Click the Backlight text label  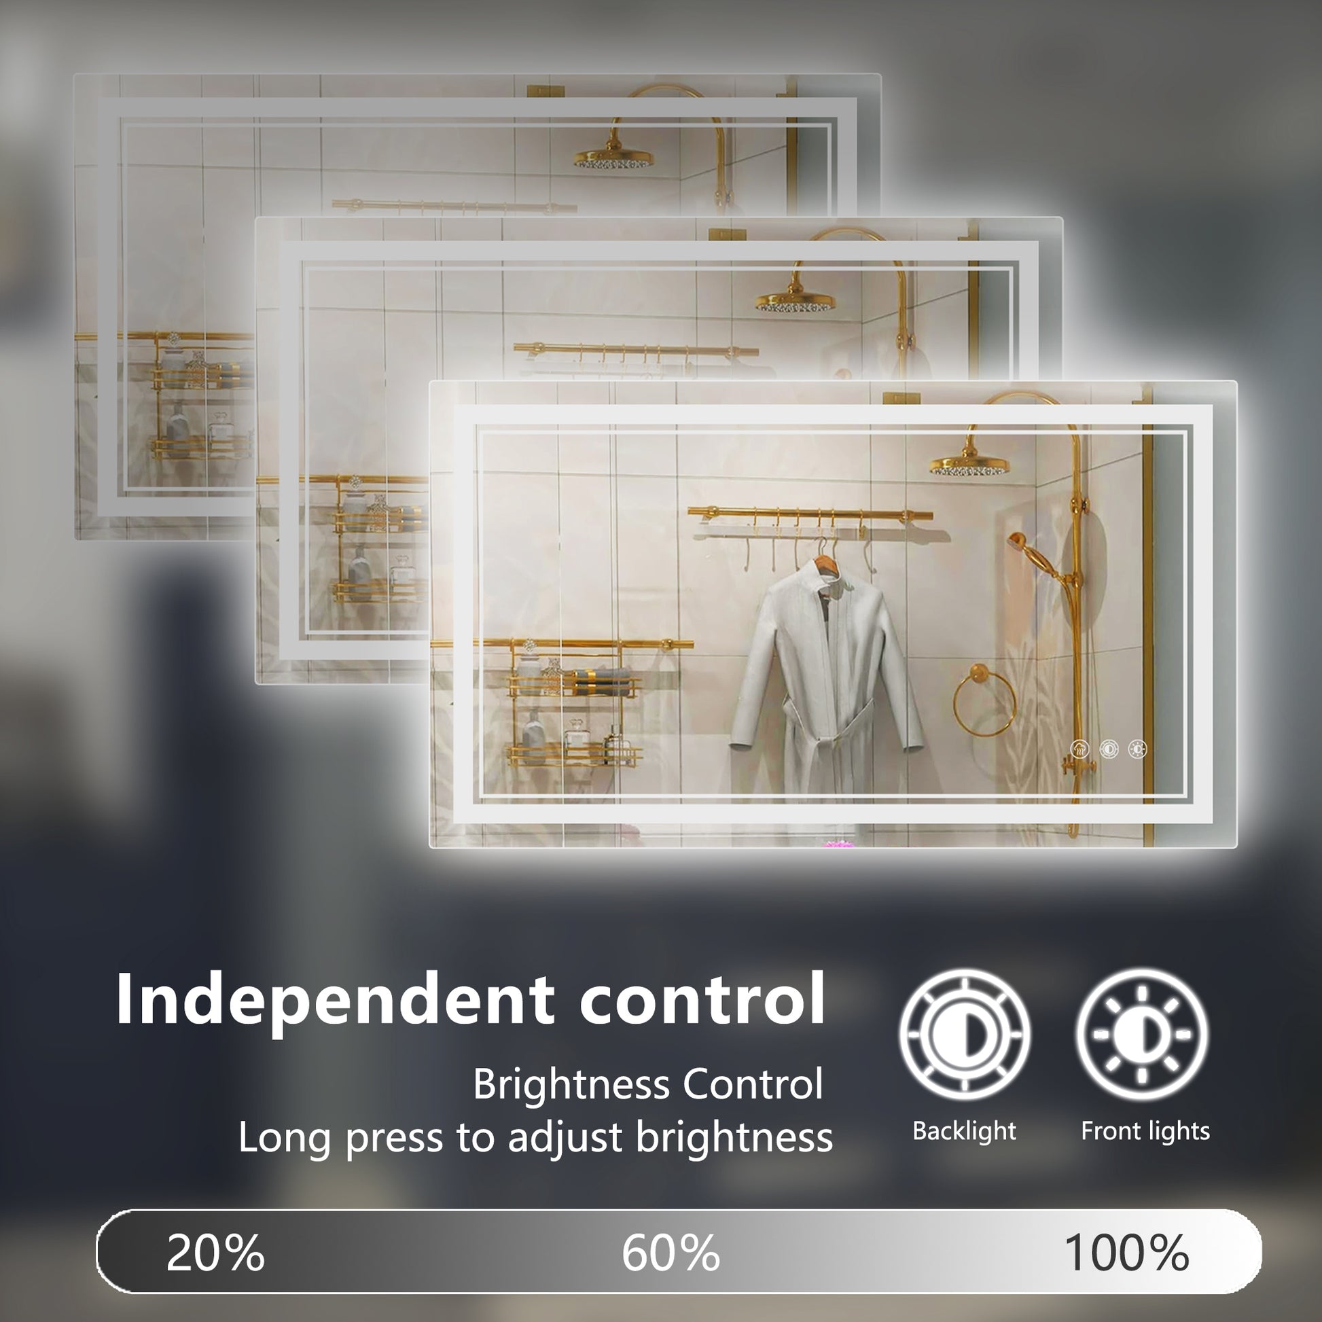964,1132
